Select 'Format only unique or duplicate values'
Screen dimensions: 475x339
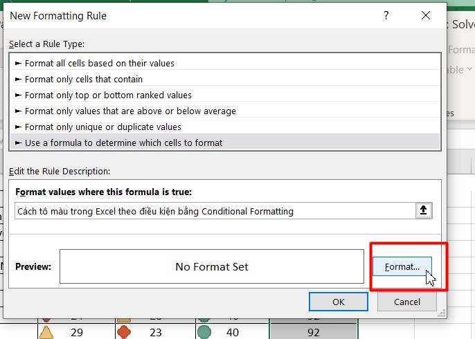(225, 127)
